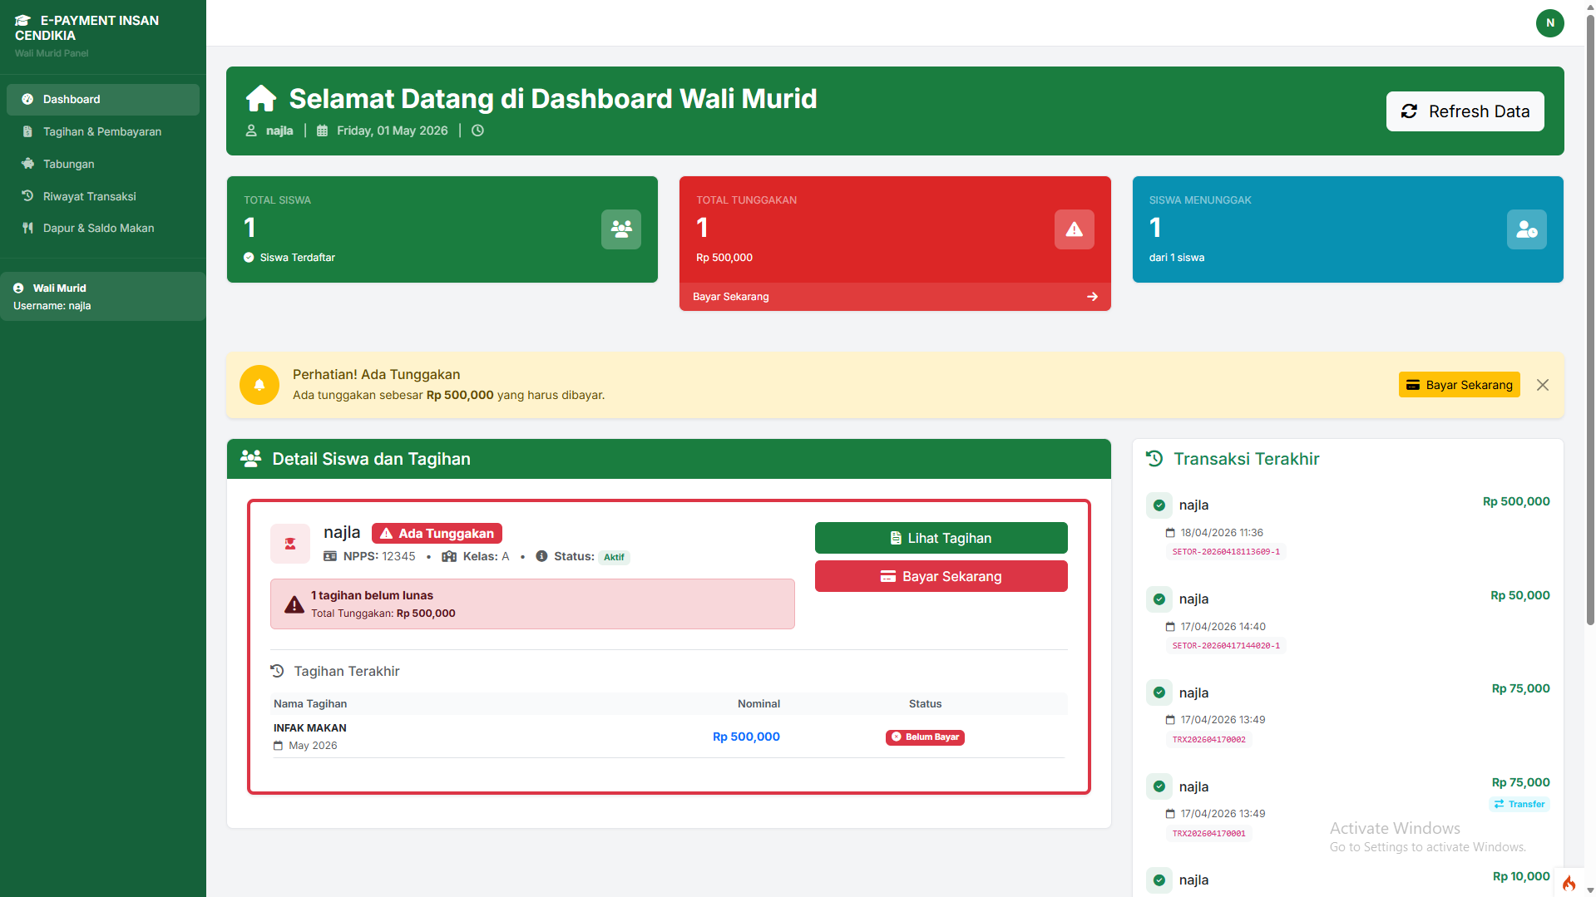Click the history icon beside Transaksi Terakhir
This screenshot has width=1596, height=897.
(x=1154, y=459)
